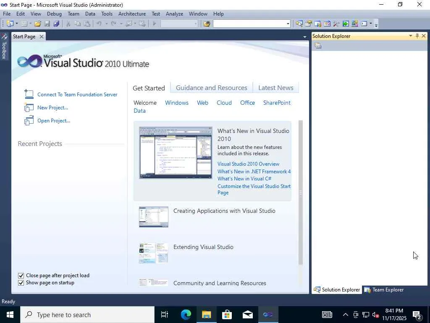Open the Mail app from the taskbar

coord(247,315)
